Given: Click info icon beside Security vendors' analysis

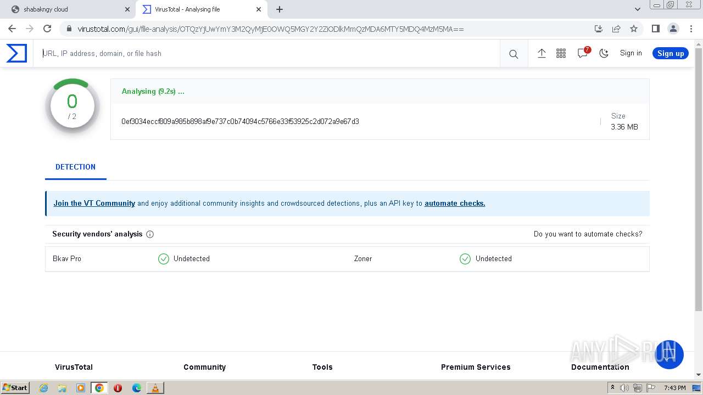Looking at the screenshot, I should pyautogui.click(x=150, y=234).
